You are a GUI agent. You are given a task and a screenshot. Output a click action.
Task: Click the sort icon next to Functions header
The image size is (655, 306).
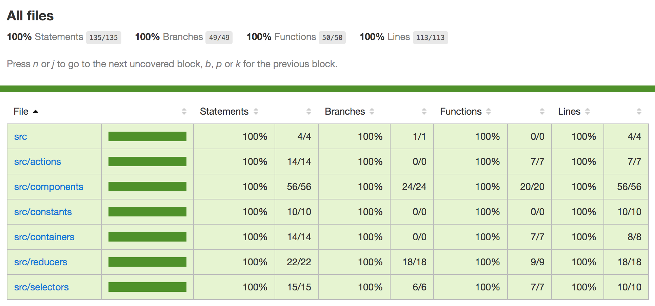coord(489,111)
